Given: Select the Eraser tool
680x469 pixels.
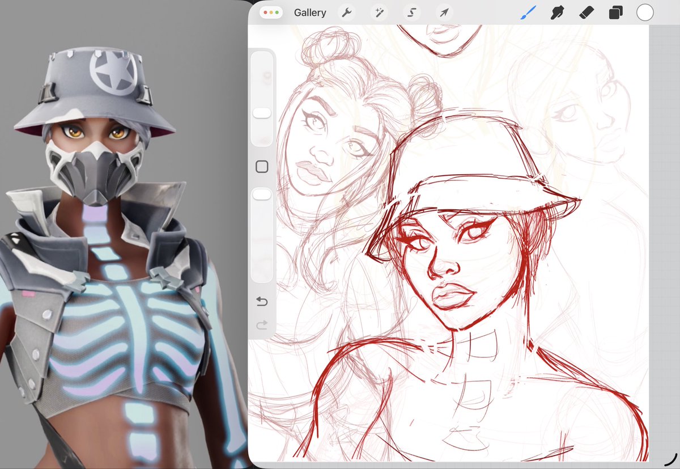Looking at the screenshot, I should click(587, 12).
